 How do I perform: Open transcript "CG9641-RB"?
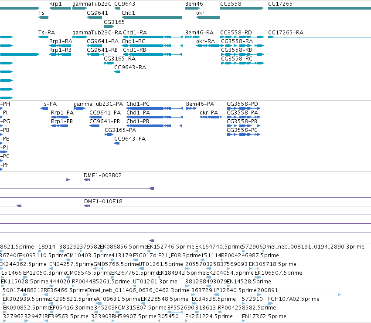tap(102, 50)
